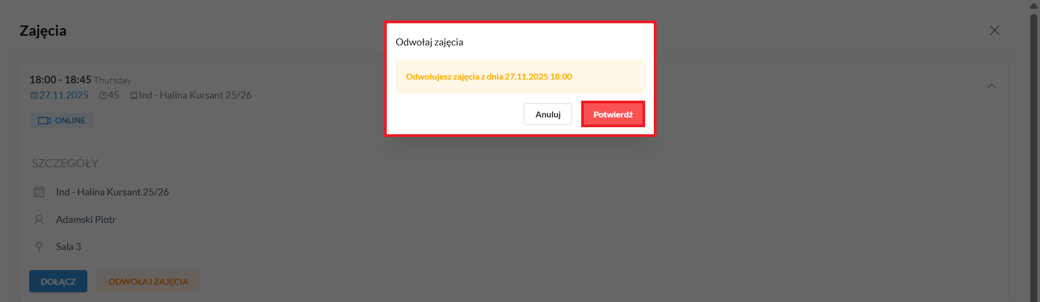Click the teacher name Adamski Piotr
1040x302 pixels.
[86, 220]
